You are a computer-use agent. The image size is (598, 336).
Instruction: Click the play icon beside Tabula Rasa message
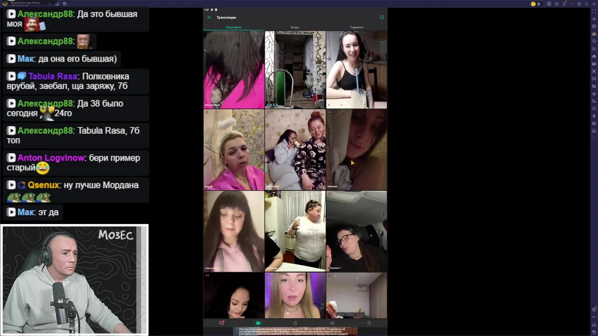point(11,76)
